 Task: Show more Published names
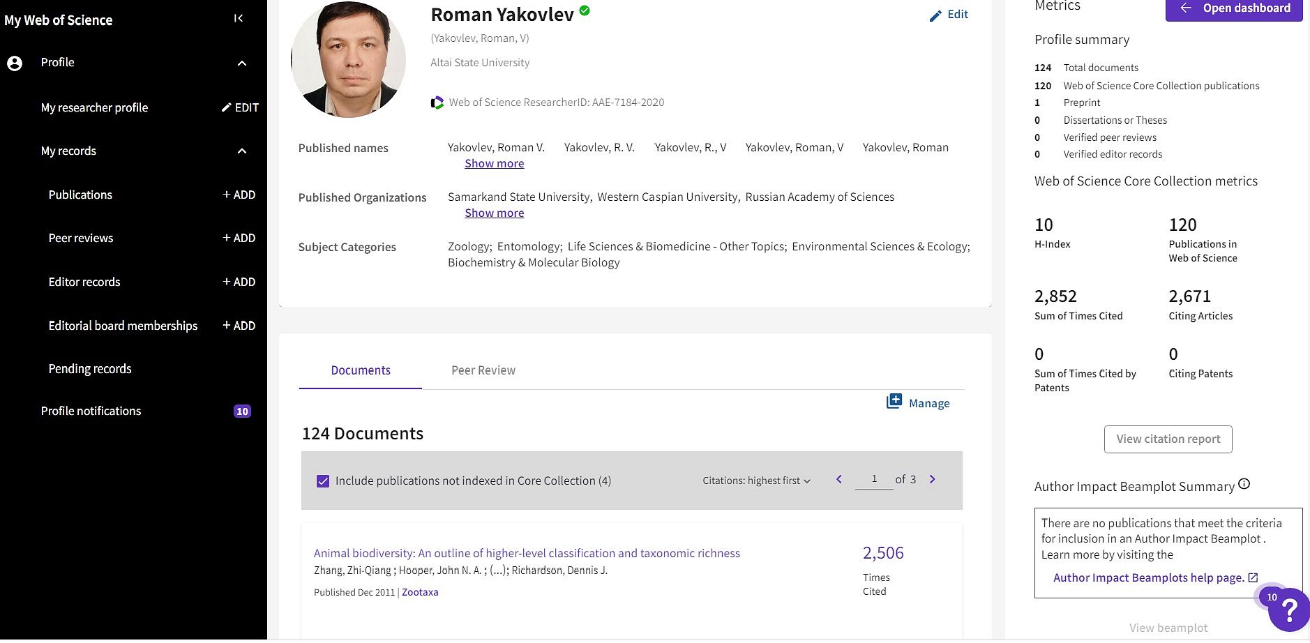click(x=494, y=163)
